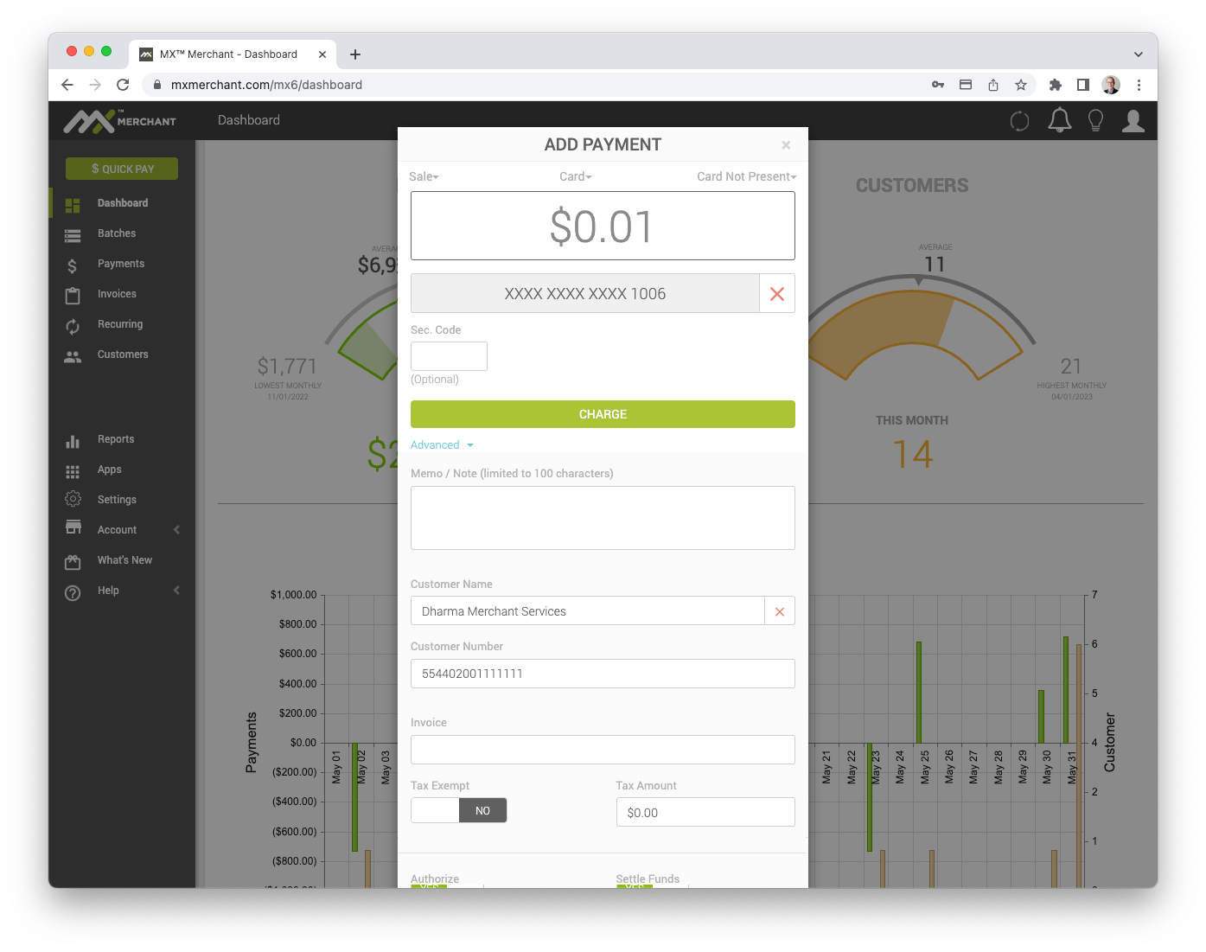1206x952 pixels.
Task: Clear the card number with the red X
Action: [x=776, y=293]
